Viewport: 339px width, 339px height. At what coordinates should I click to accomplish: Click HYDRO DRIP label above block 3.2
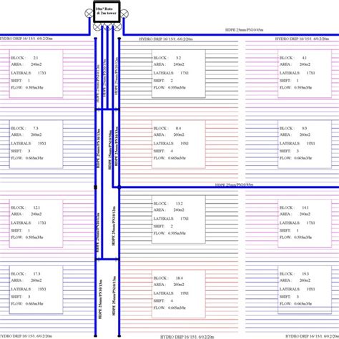[x=166, y=39]
